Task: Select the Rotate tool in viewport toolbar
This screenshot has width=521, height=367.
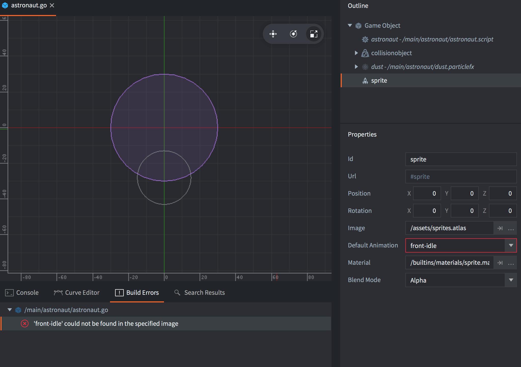Action: (x=293, y=34)
